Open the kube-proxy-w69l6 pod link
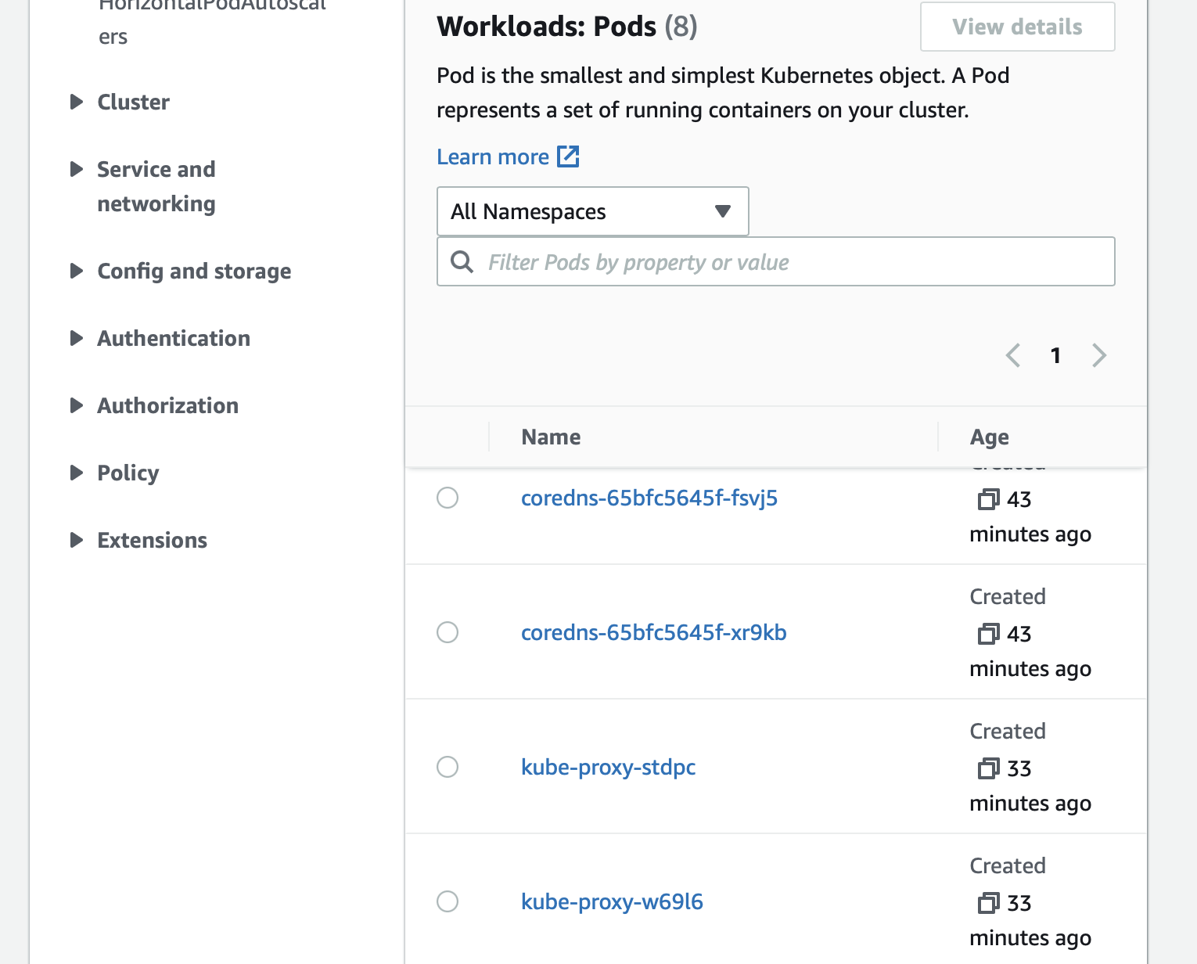The image size is (1197, 964). (x=612, y=901)
